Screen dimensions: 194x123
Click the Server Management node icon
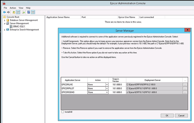8,23
